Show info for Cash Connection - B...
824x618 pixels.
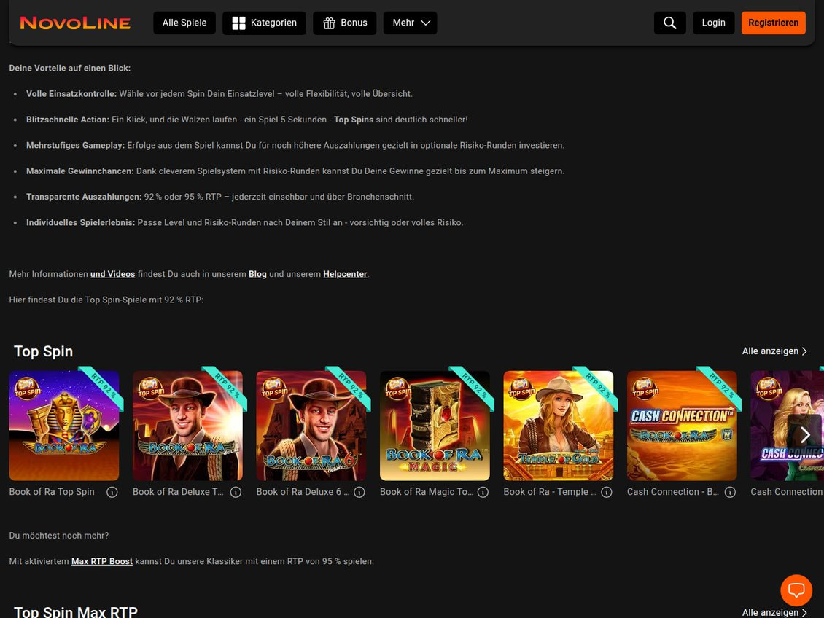coord(730,492)
